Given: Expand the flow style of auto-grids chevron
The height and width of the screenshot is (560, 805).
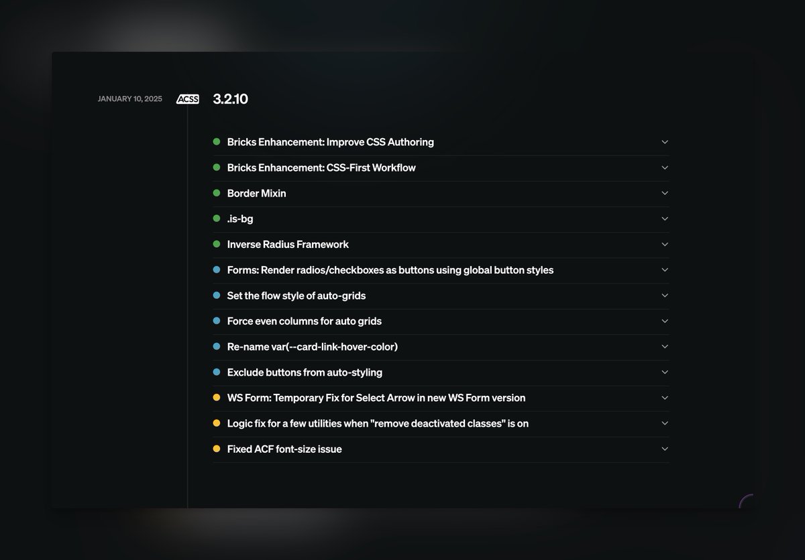Looking at the screenshot, I should 665,295.
